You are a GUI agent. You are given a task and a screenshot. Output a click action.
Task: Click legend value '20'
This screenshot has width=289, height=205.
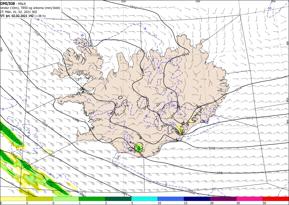(x=212, y=203)
